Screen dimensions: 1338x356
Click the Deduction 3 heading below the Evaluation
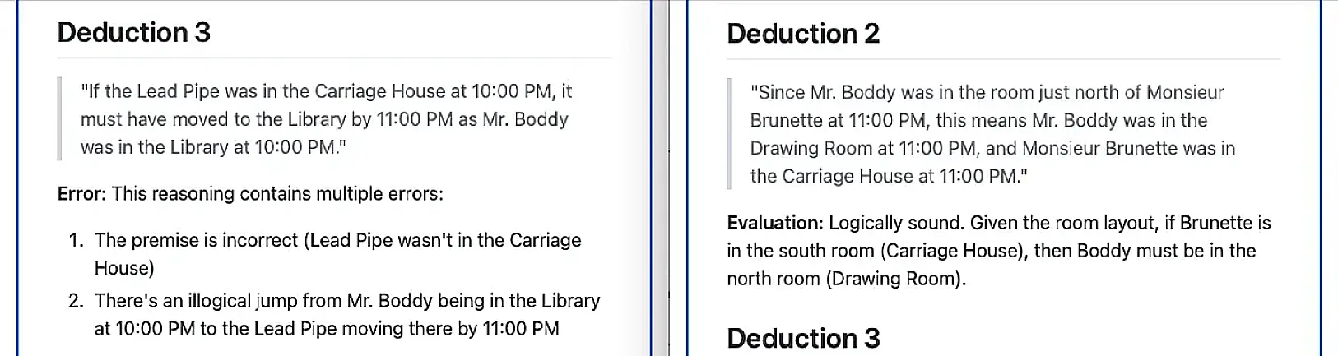point(803,338)
